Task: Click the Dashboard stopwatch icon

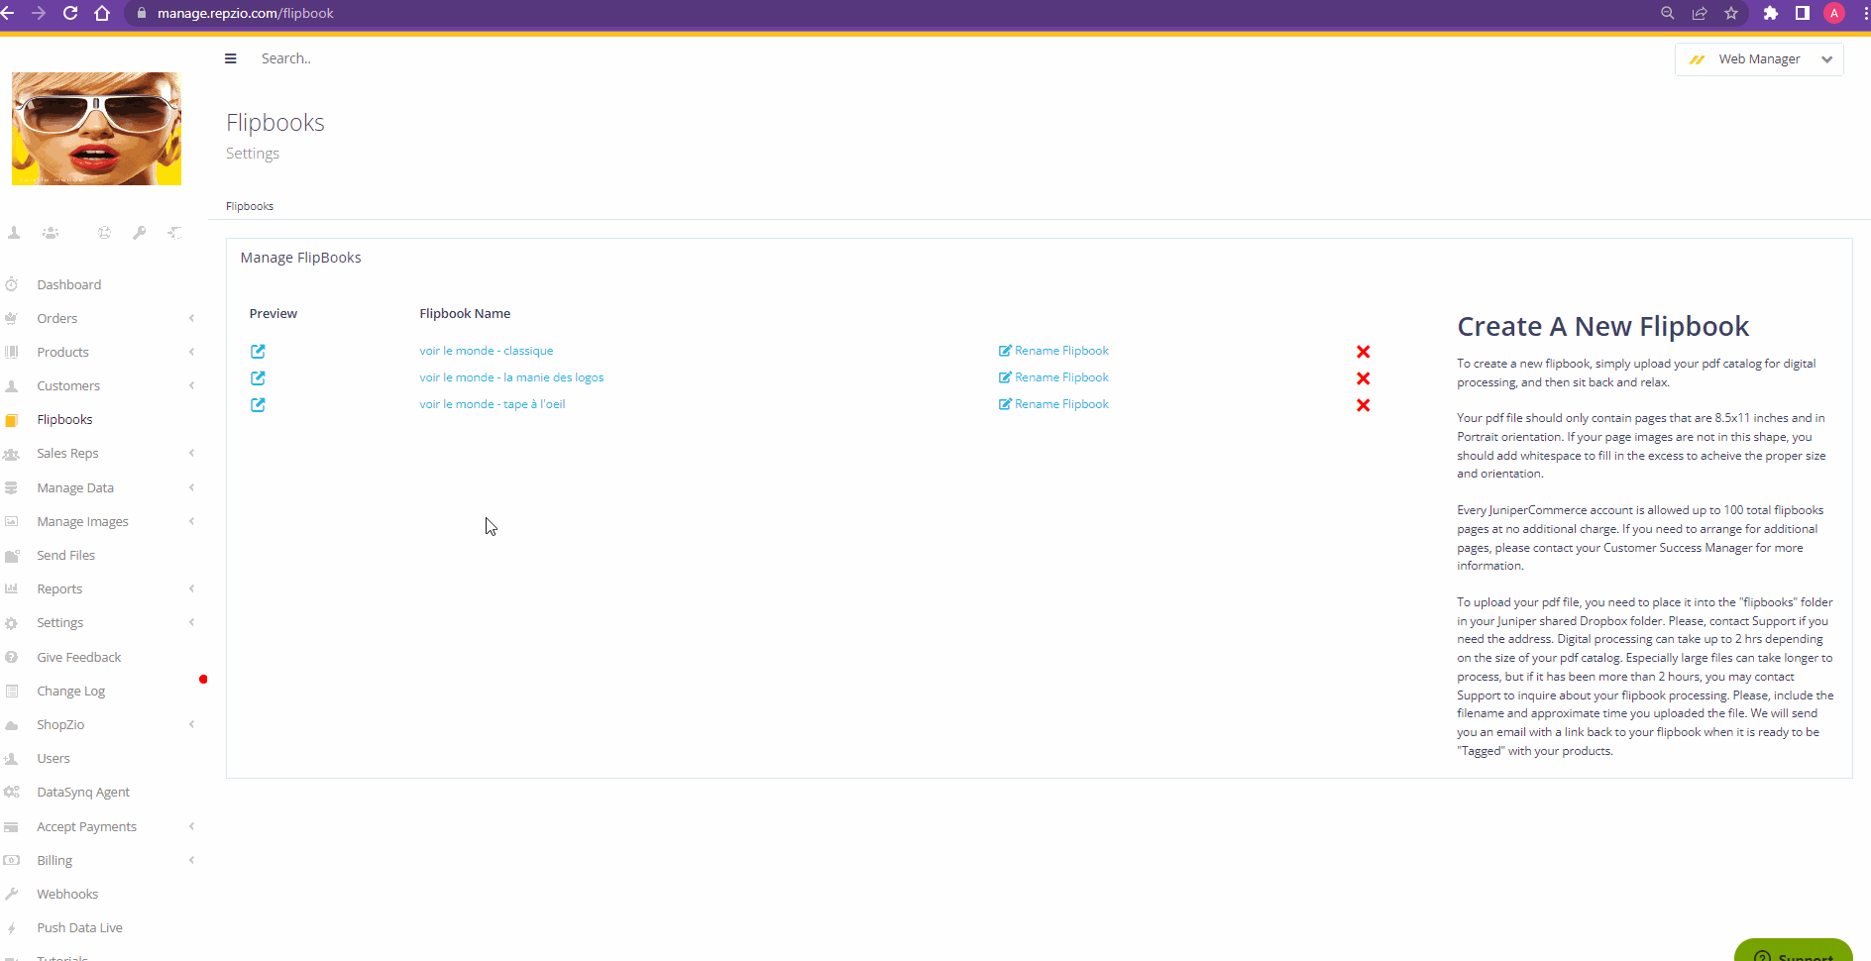Action: (x=12, y=284)
